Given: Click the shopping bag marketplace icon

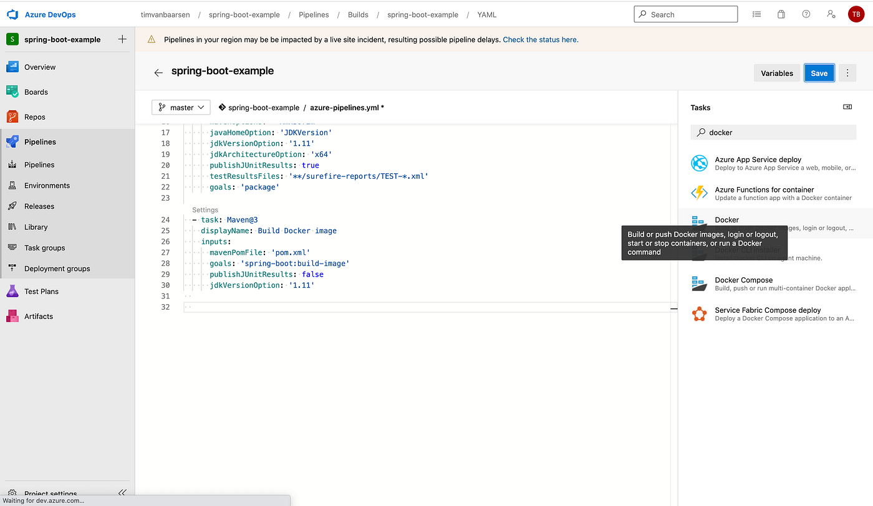Looking at the screenshot, I should tap(781, 14).
